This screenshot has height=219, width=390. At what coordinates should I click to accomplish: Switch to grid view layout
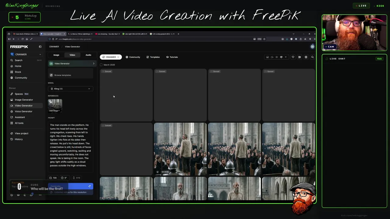pyautogui.click(x=306, y=57)
